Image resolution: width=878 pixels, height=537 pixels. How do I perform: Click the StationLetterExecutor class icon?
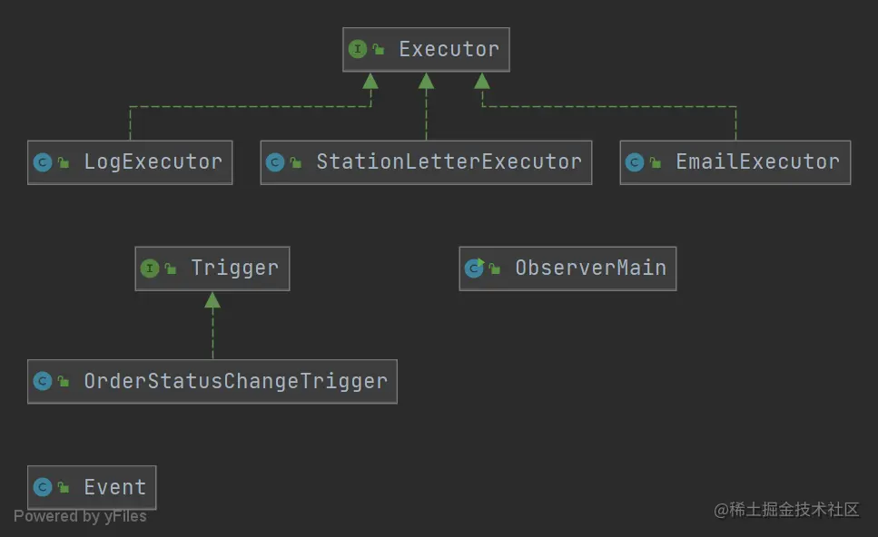(x=275, y=162)
